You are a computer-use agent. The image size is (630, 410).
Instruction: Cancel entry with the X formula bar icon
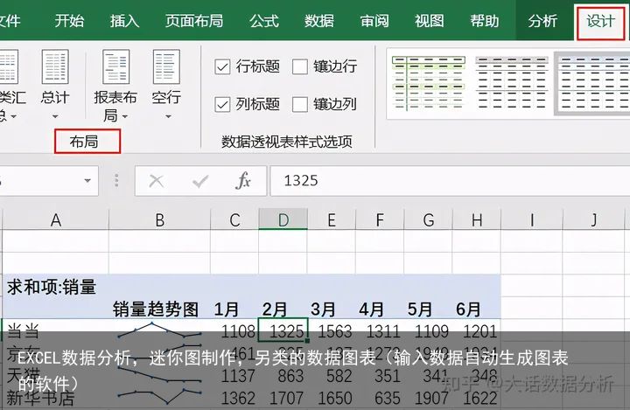[156, 181]
